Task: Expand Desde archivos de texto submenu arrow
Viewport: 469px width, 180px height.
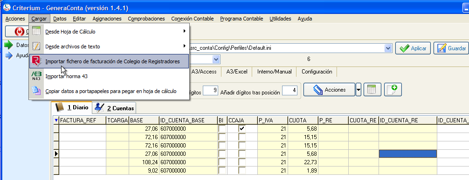Action: (x=185, y=46)
